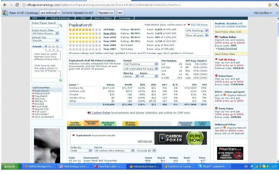279x174 pixels.
Task: Switch to the Distributed Details tab
Action: pyautogui.click(x=108, y=124)
